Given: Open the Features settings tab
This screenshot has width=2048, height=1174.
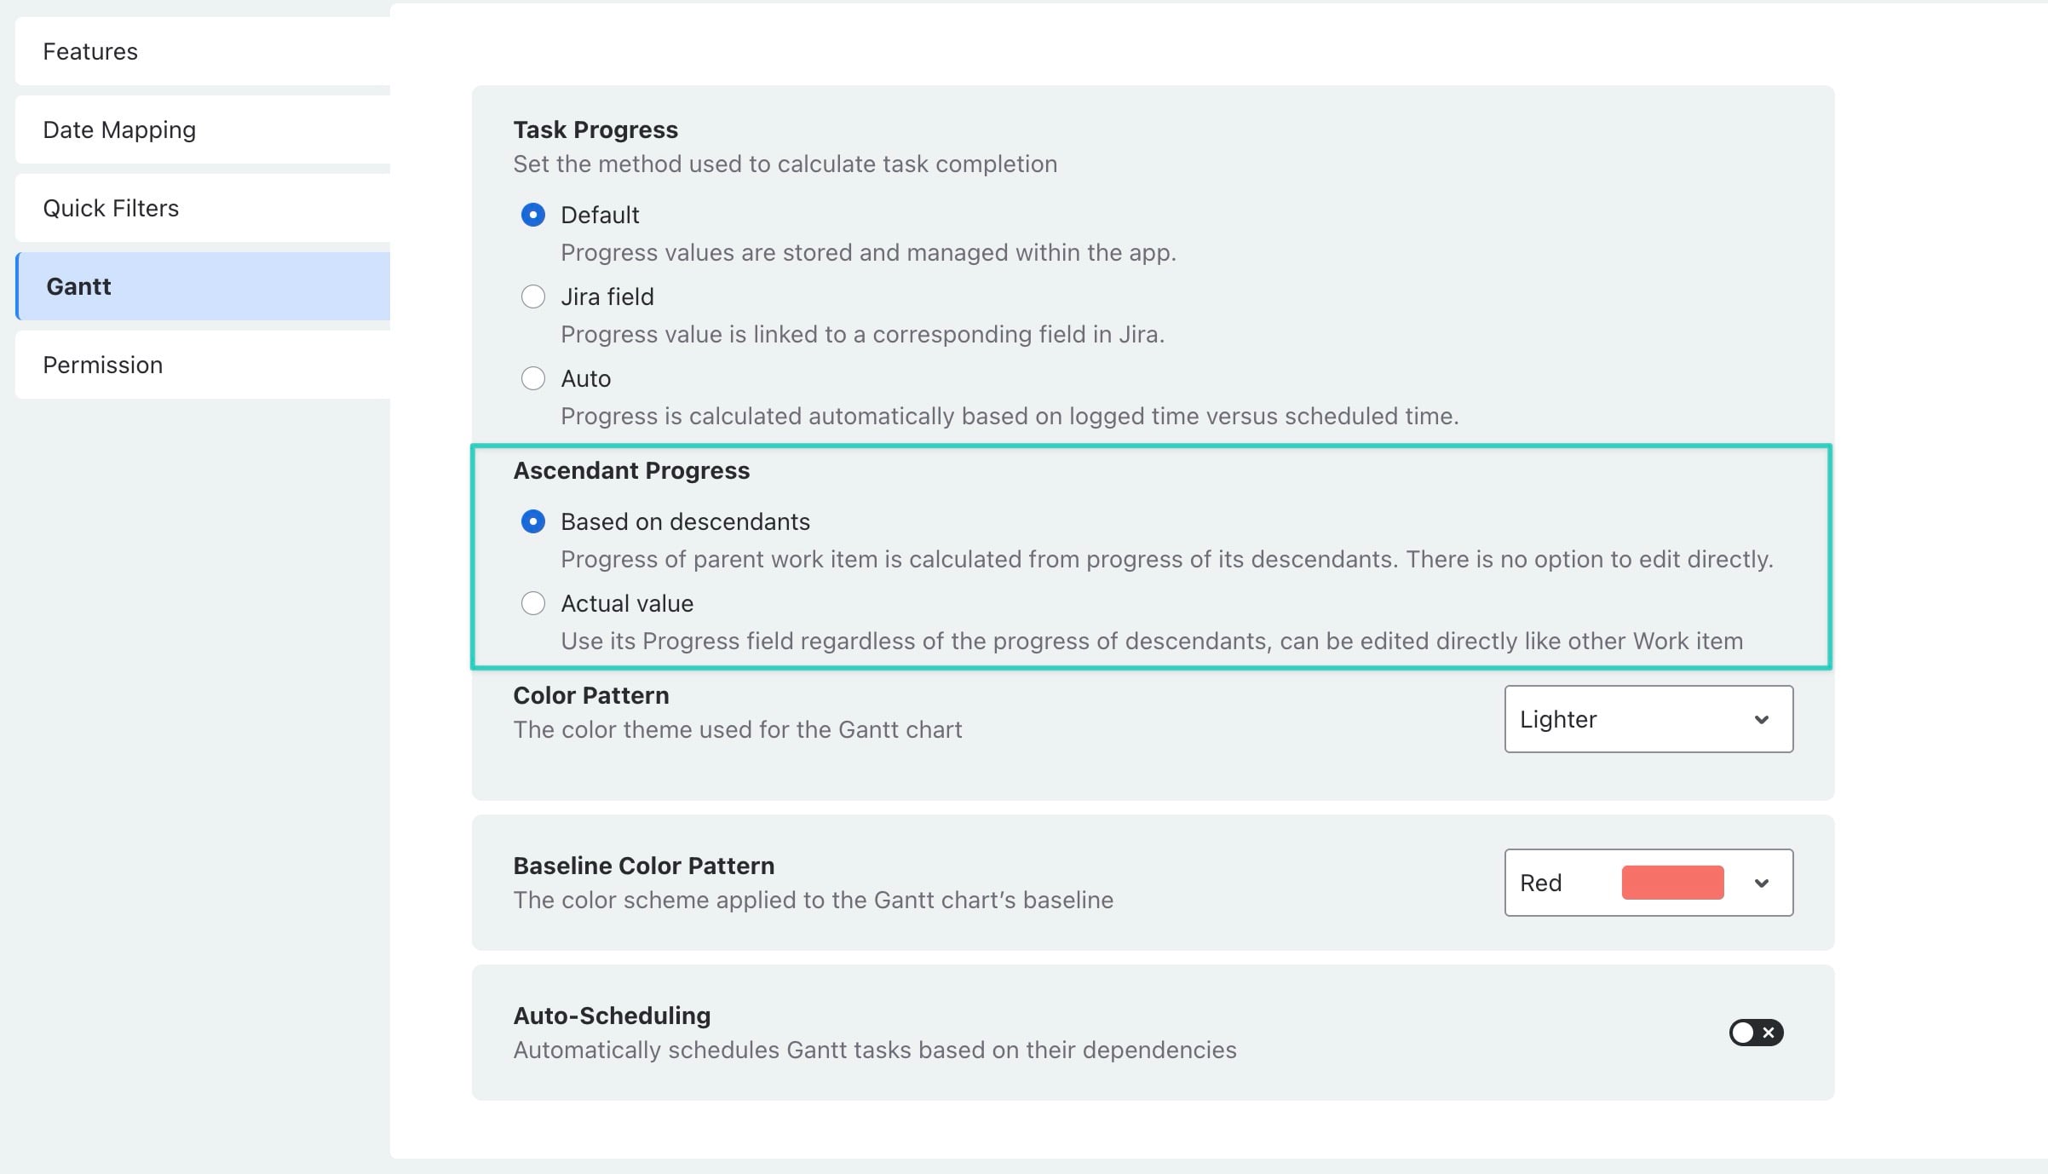Looking at the screenshot, I should click(x=203, y=51).
